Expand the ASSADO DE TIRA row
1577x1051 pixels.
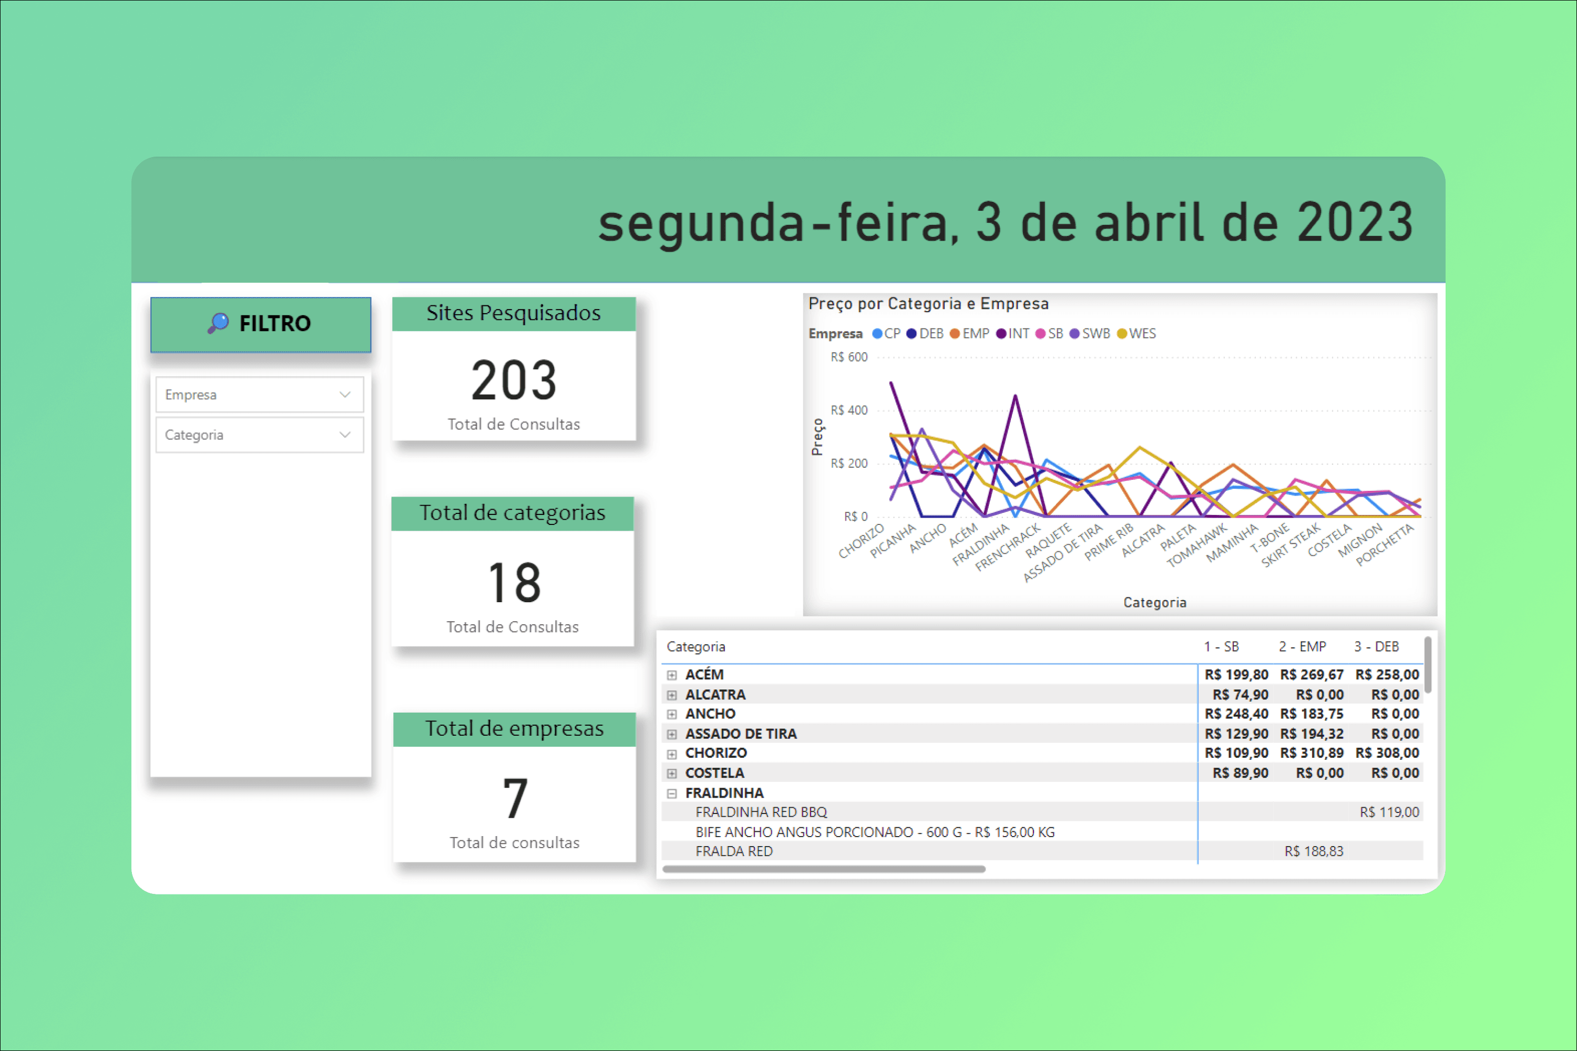tap(671, 734)
